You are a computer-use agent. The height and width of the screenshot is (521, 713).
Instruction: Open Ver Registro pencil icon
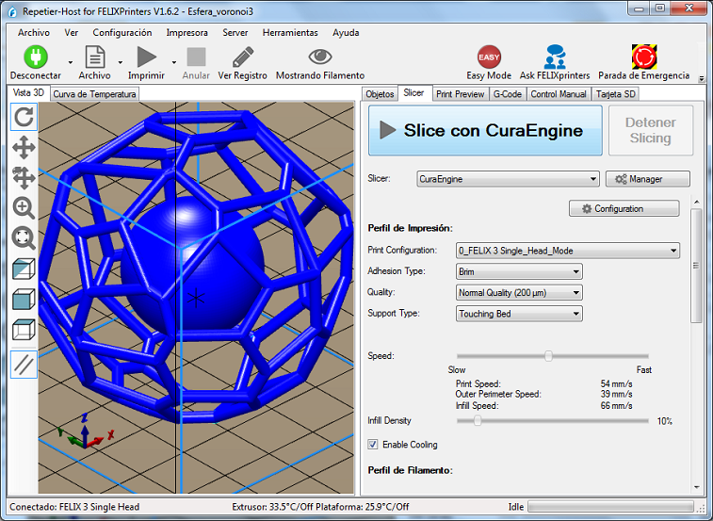(243, 57)
